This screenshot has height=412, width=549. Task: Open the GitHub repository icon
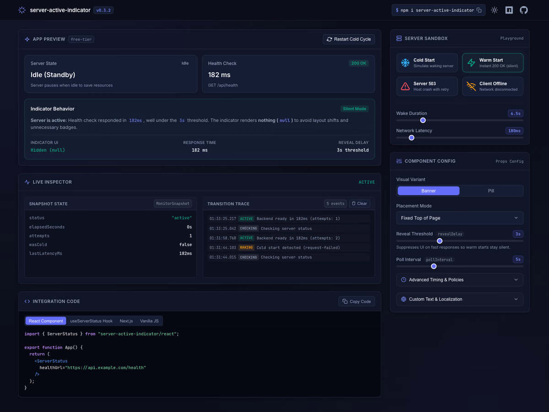coord(524,10)
